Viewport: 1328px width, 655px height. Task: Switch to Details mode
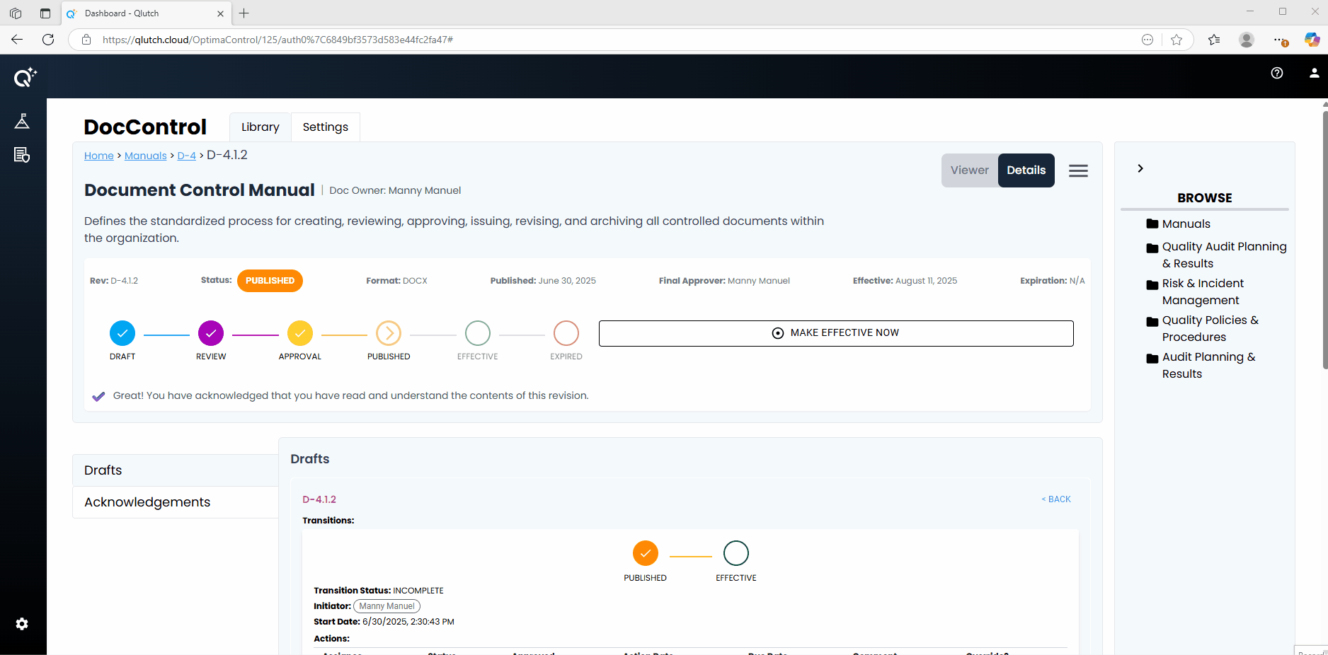(x=1026, y=170)
